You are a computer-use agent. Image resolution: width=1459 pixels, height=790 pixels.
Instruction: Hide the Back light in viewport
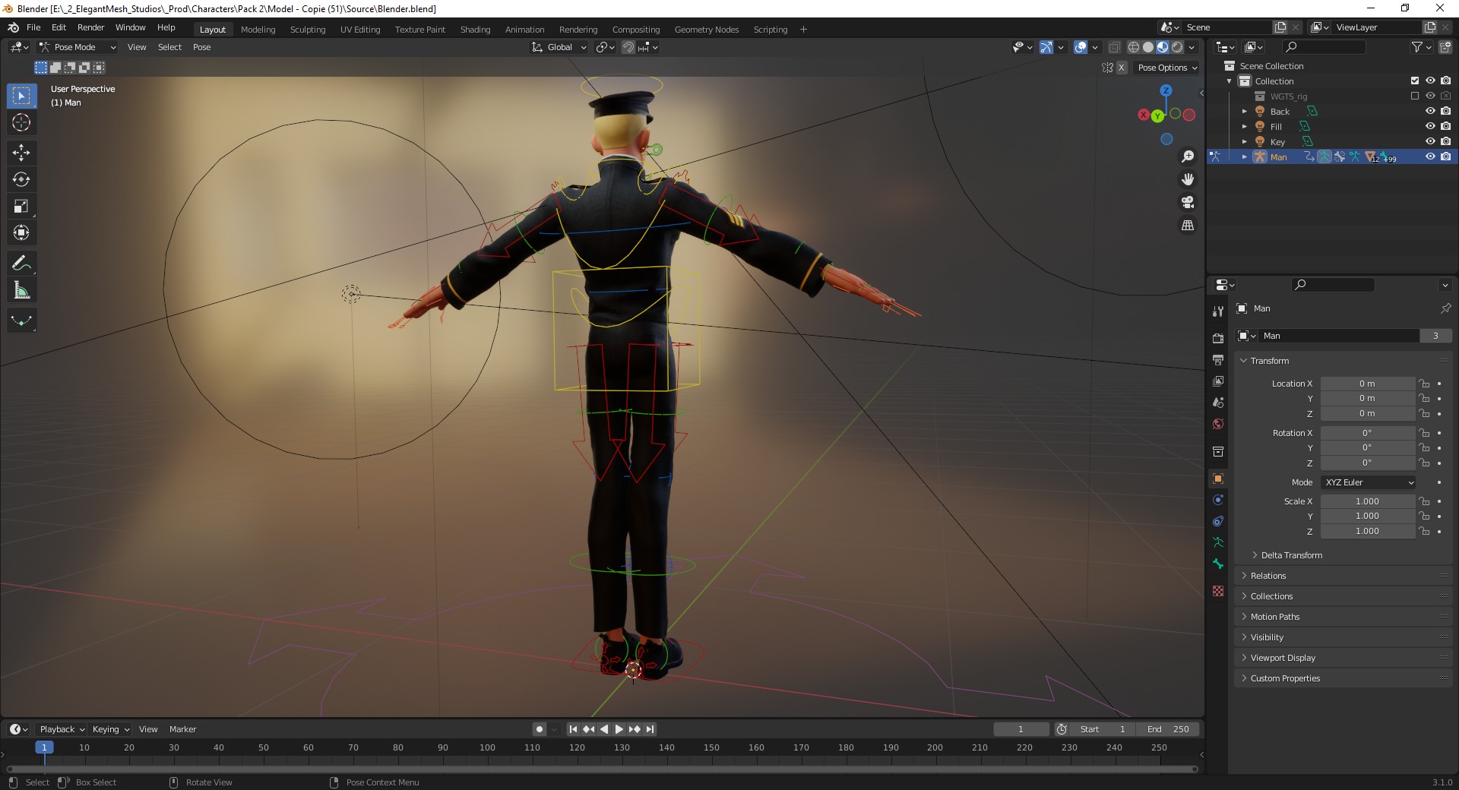pyautogui.click(x=1430, y=111)
